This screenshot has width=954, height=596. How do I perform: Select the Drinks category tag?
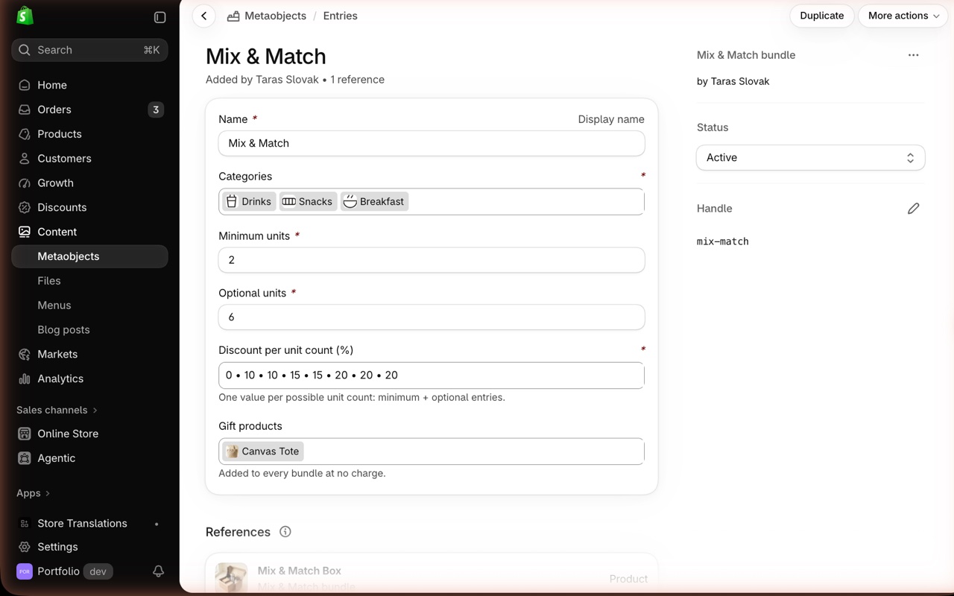point(249,201)
